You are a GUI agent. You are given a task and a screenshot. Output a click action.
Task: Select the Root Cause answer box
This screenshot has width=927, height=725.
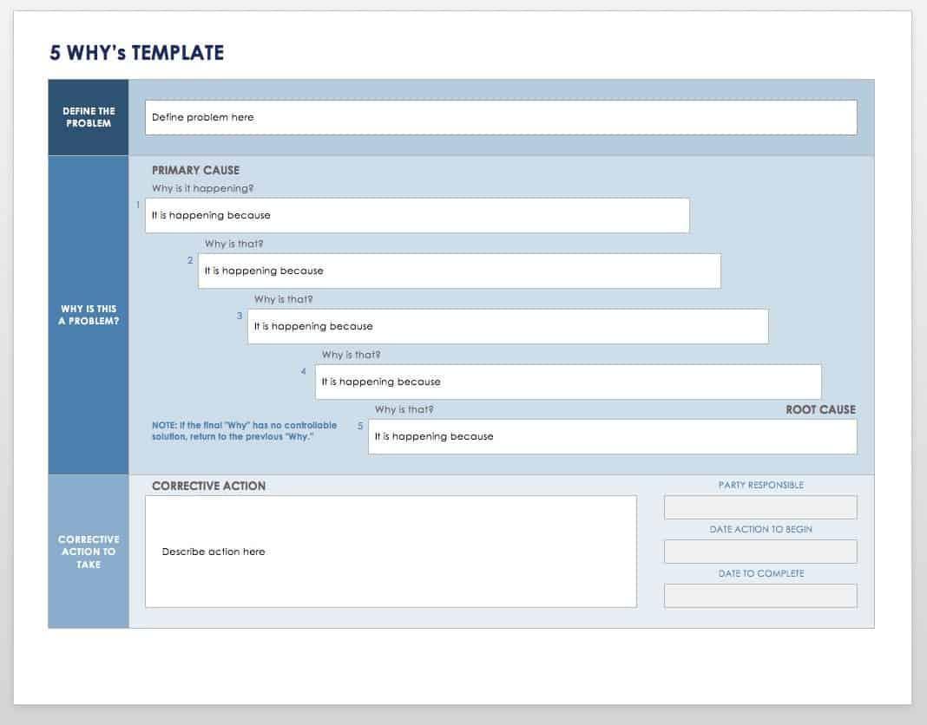(x=612, y=436)
